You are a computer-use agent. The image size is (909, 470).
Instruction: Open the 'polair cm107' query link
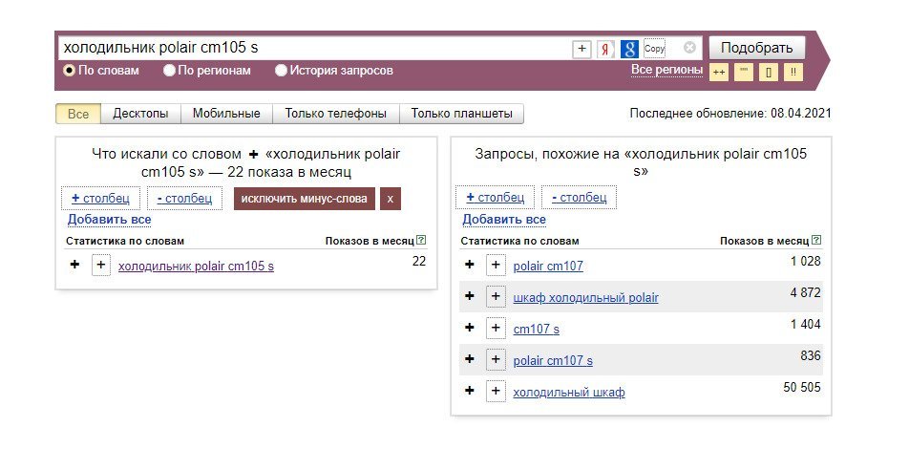[x=548, y=267]
